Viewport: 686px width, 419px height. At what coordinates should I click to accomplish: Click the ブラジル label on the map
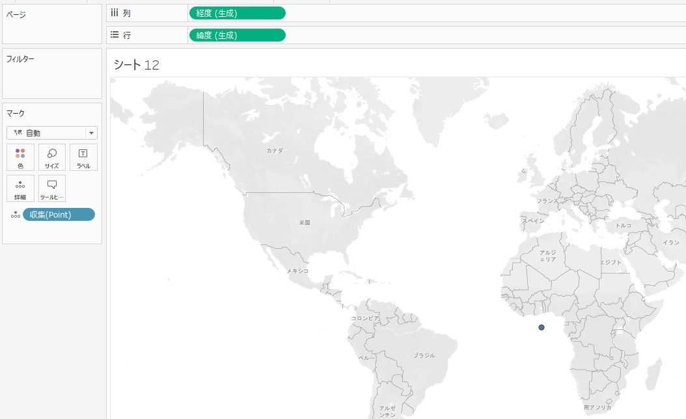[x=424, y=355]
